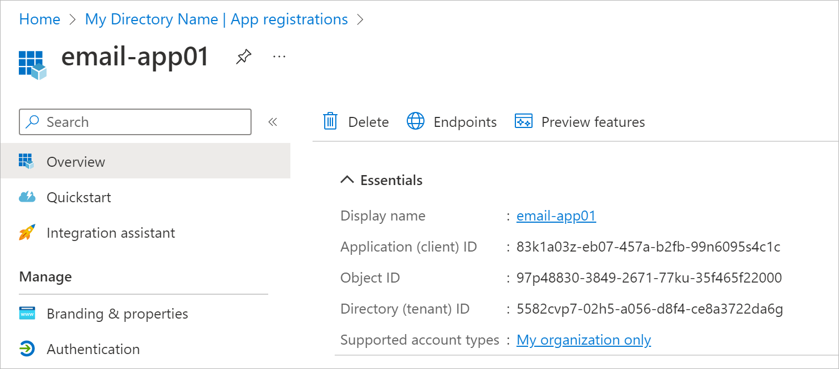
Task: Select the Quickstart sidebar icon
Action: pyautogui.click(x=27, y=197)
